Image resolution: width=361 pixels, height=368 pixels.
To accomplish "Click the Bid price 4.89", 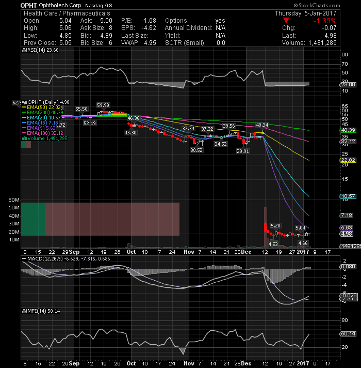I will pyautogui.click(x=106, y=36).
